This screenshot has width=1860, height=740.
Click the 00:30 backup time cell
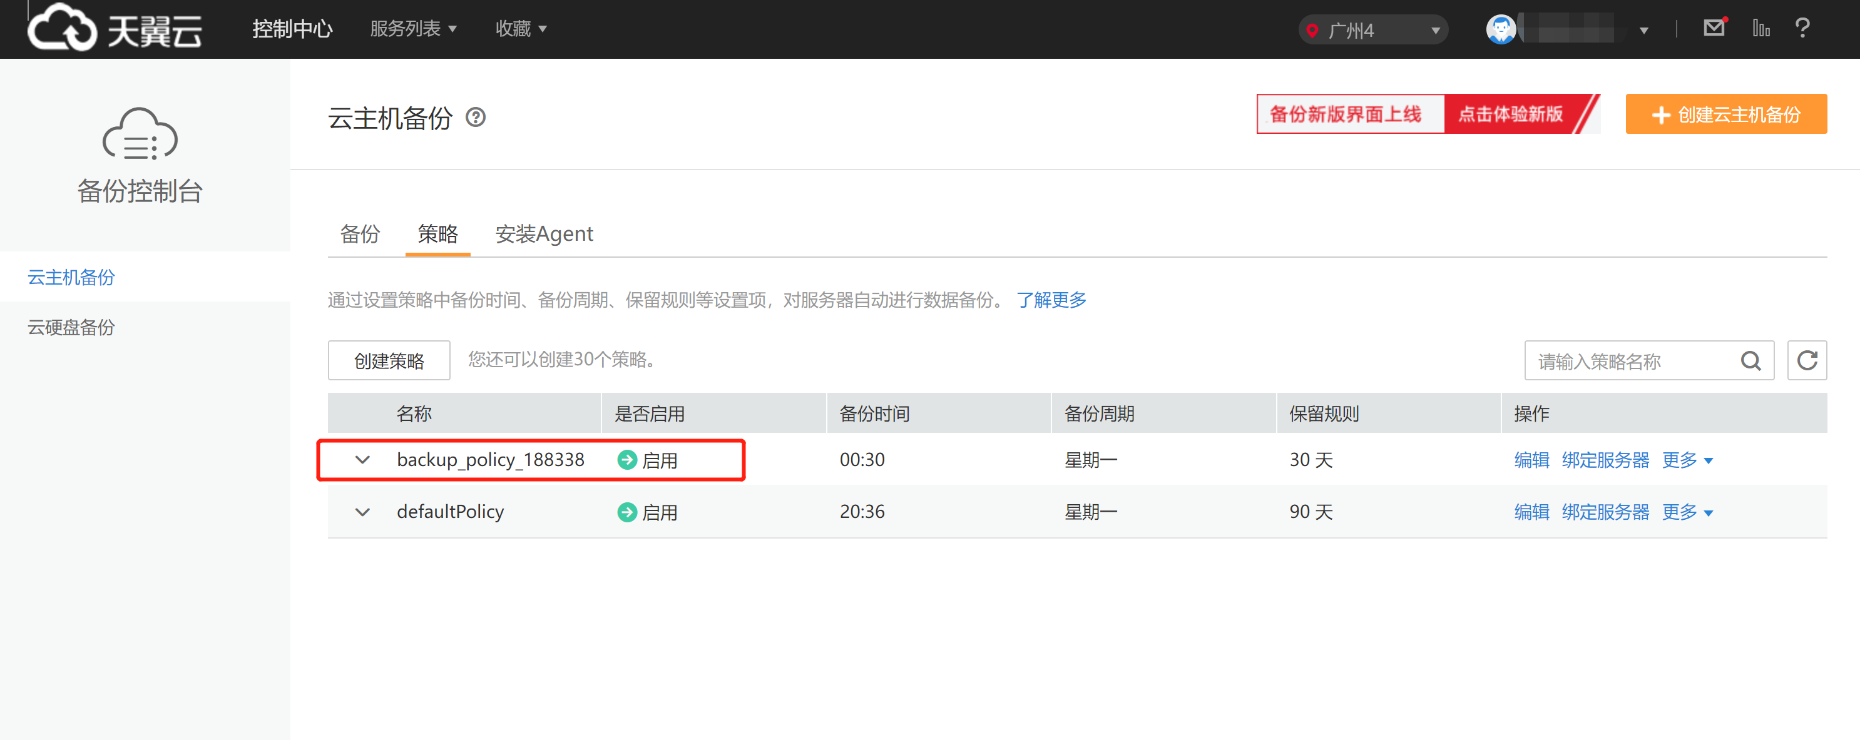pyautogui.click(x=862, y=460)
